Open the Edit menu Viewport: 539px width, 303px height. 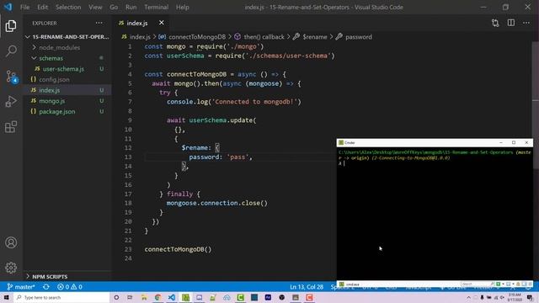(43, 7)
